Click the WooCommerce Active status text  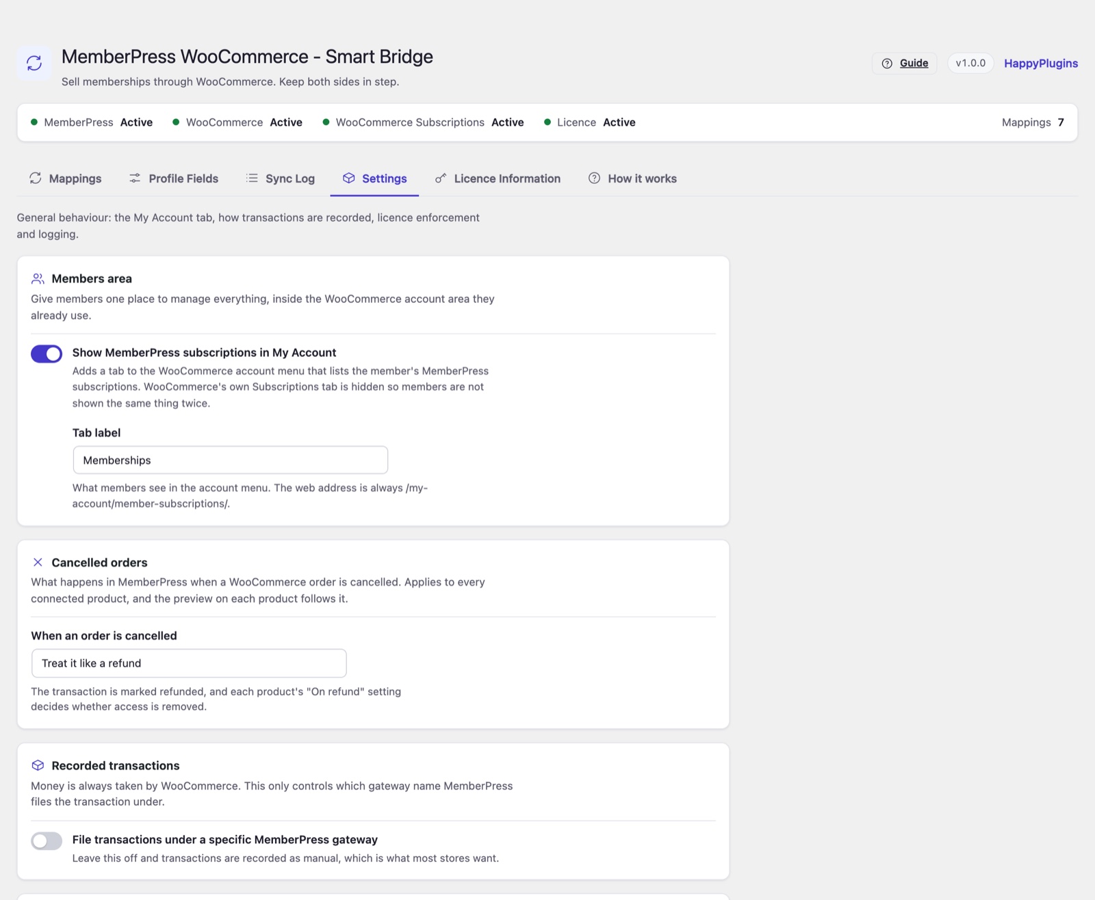244,122
